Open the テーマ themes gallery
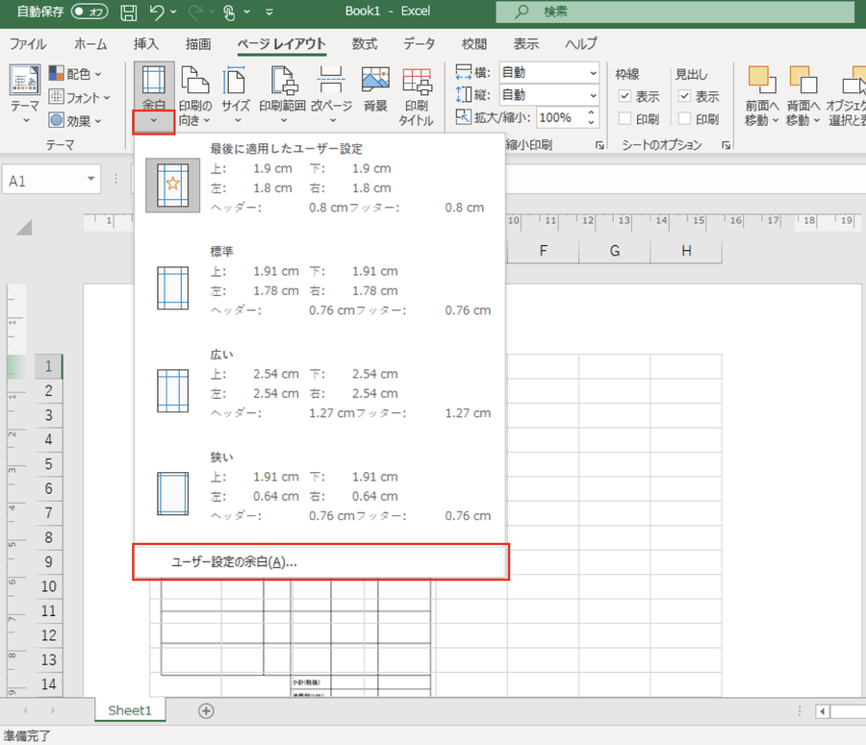Image resolution: width=866 pixels, height=745 pixels. tap(24, 94)
